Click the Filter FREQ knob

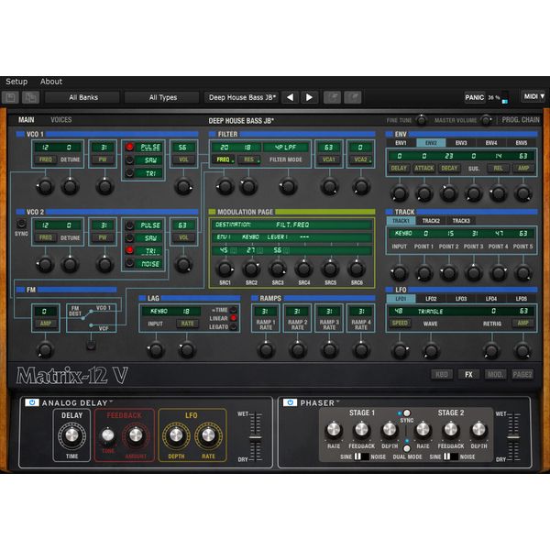(x=225, y=186)
